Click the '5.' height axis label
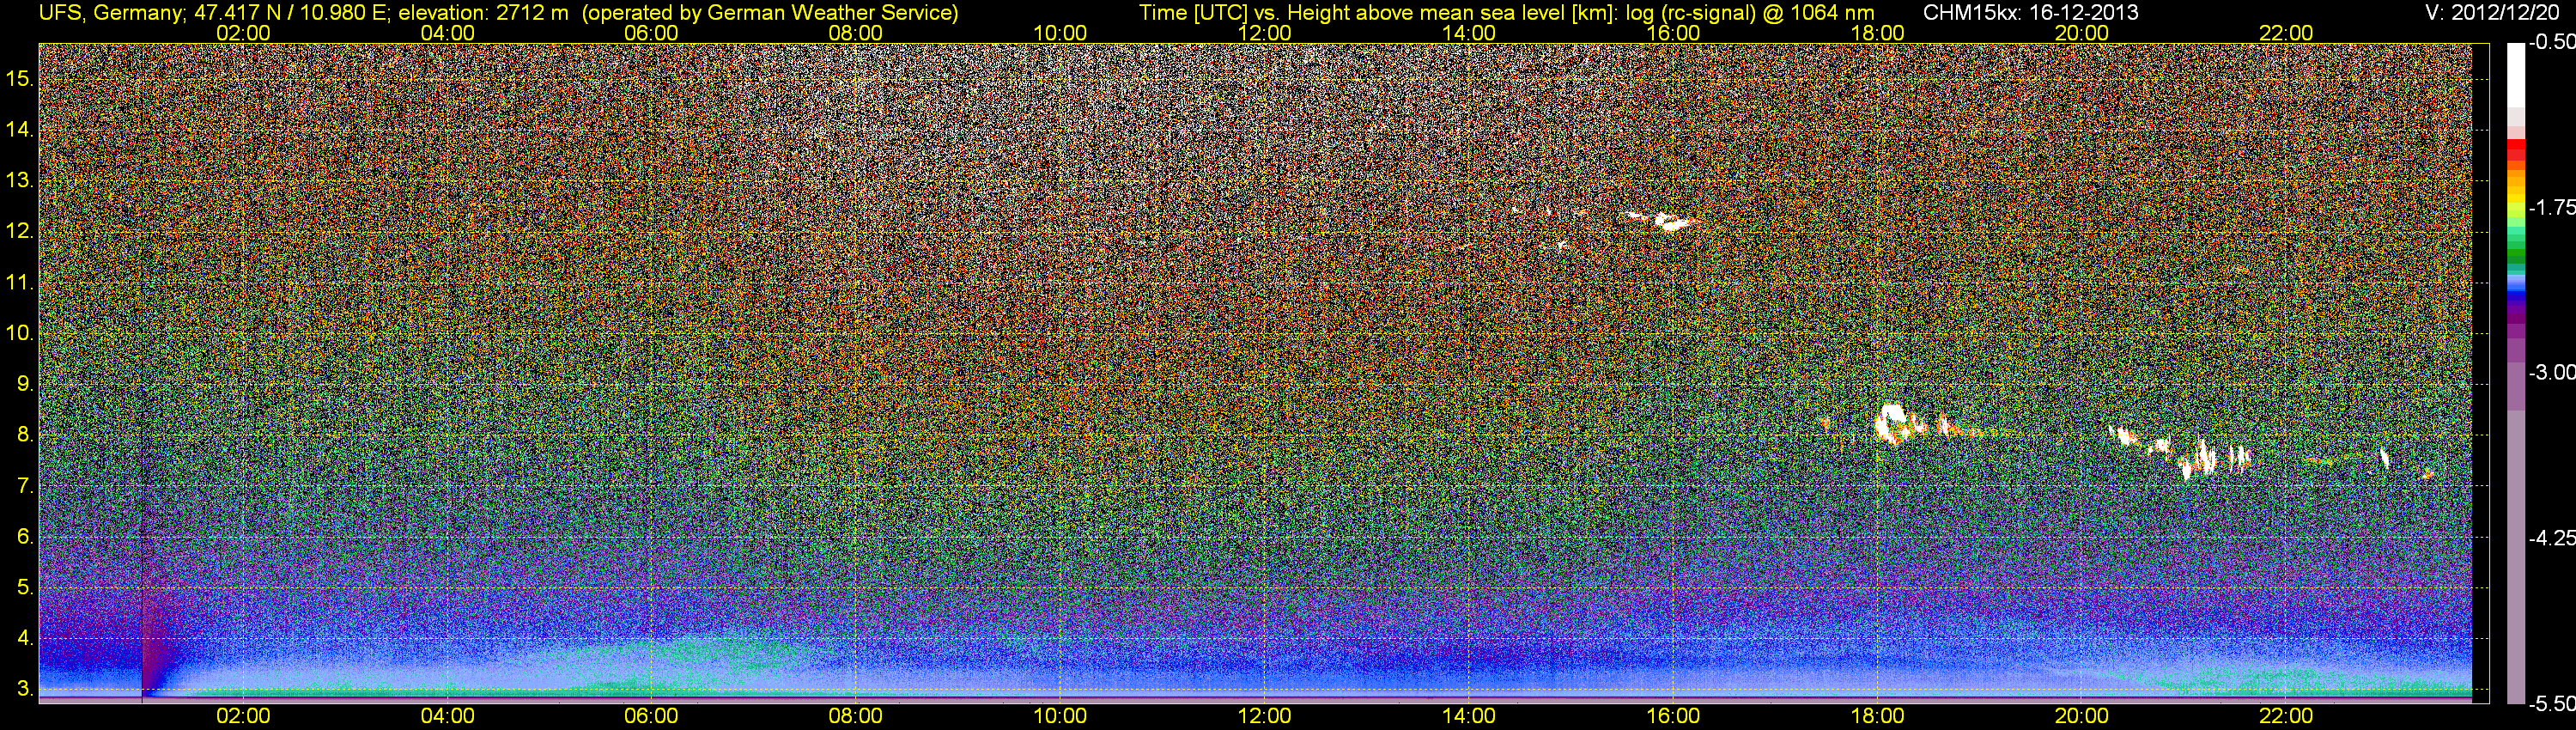 pyautogui.click(x=25, y=588)
